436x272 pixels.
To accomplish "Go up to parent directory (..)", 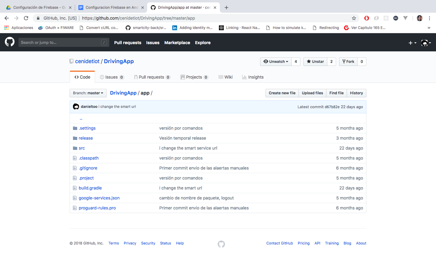I will tap(81, 118).
